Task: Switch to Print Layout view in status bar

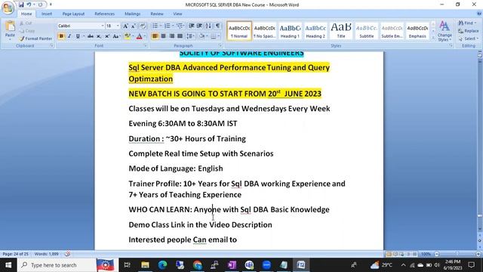Action: (389, 254)
